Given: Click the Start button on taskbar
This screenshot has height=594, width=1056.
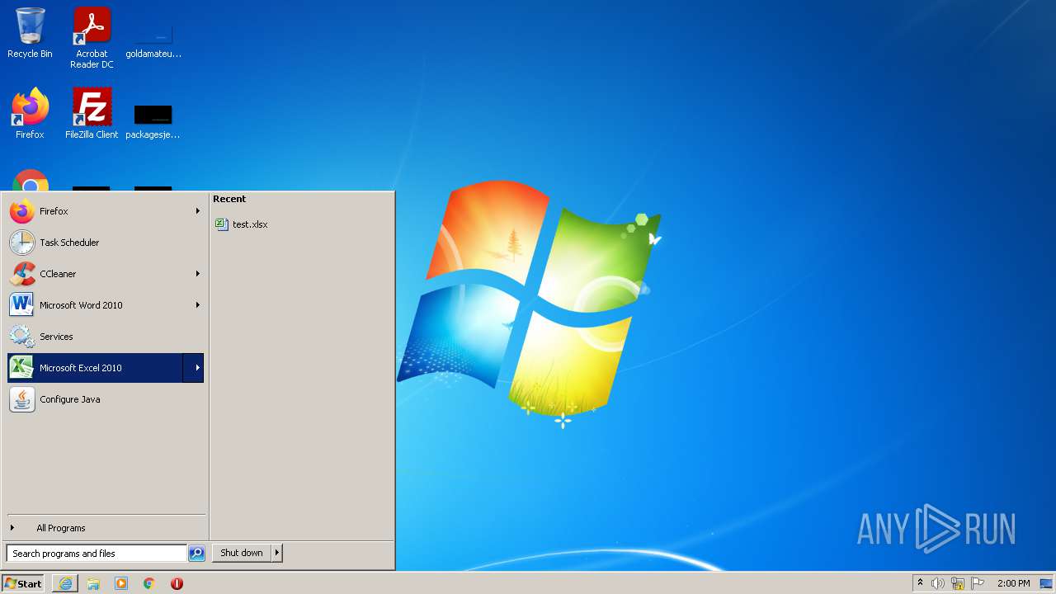Looking at the screenshot, I should click(x=23, y=583).
